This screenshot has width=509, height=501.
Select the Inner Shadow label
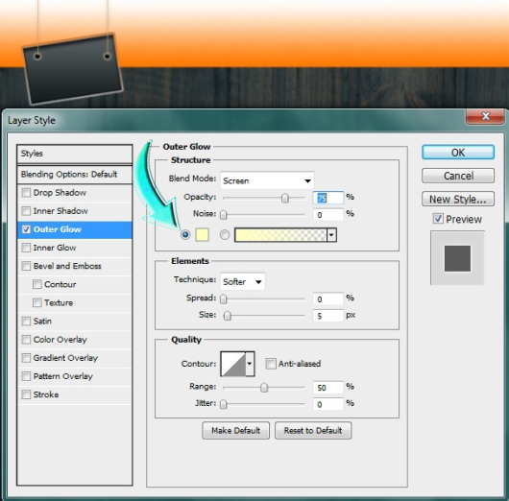click(61, 211)
